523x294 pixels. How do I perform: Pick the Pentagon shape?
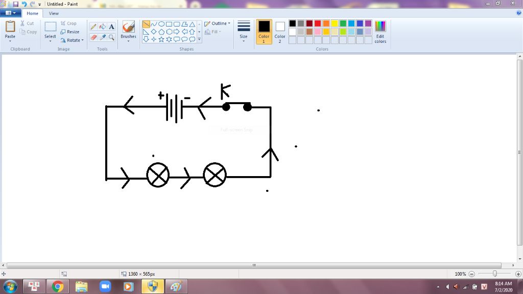(161, 32)
